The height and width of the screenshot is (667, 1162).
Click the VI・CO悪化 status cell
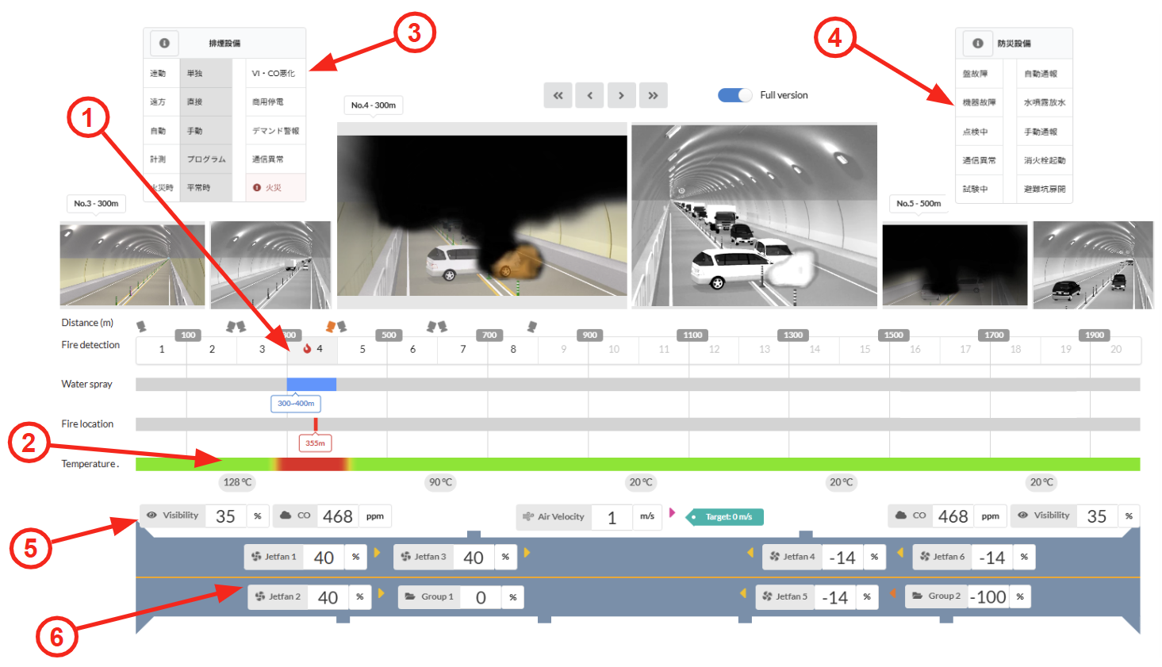pos(275,74)
